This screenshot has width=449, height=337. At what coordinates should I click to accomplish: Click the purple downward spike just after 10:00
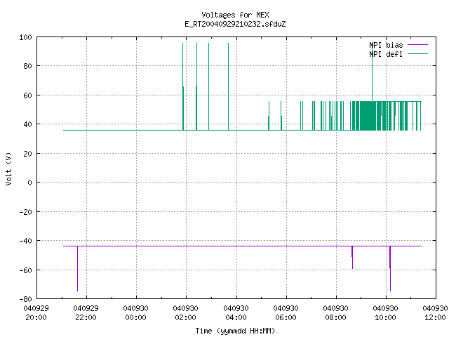(x=390, y=268)
